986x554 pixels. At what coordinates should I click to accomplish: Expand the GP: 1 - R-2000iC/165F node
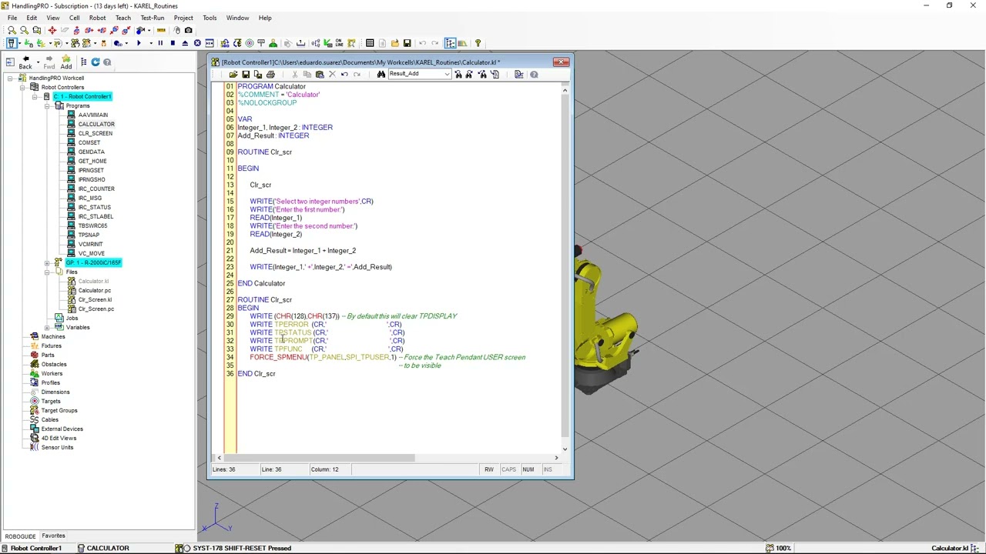pos(47,262)
